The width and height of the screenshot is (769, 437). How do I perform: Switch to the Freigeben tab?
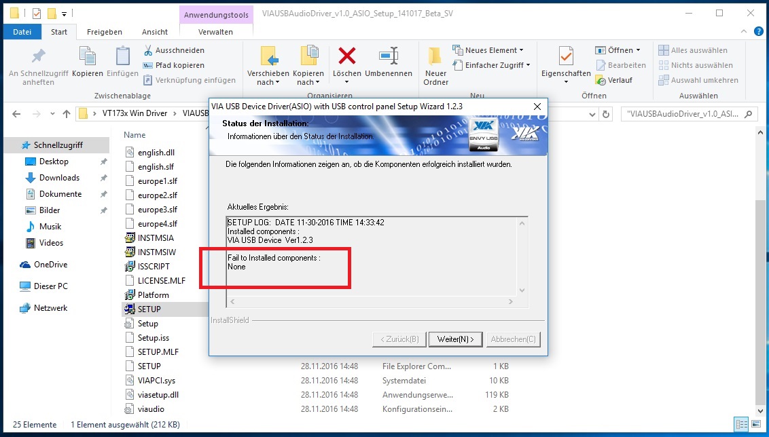pyautogui.click(x=105, y=32)
